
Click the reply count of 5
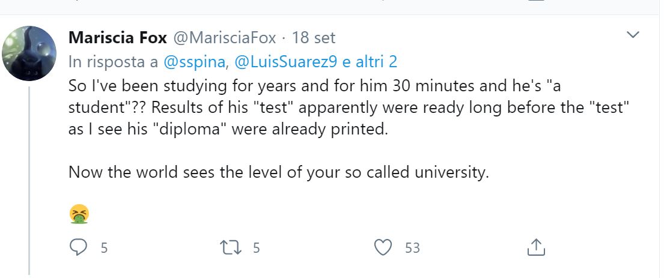[x=104, y=247]
